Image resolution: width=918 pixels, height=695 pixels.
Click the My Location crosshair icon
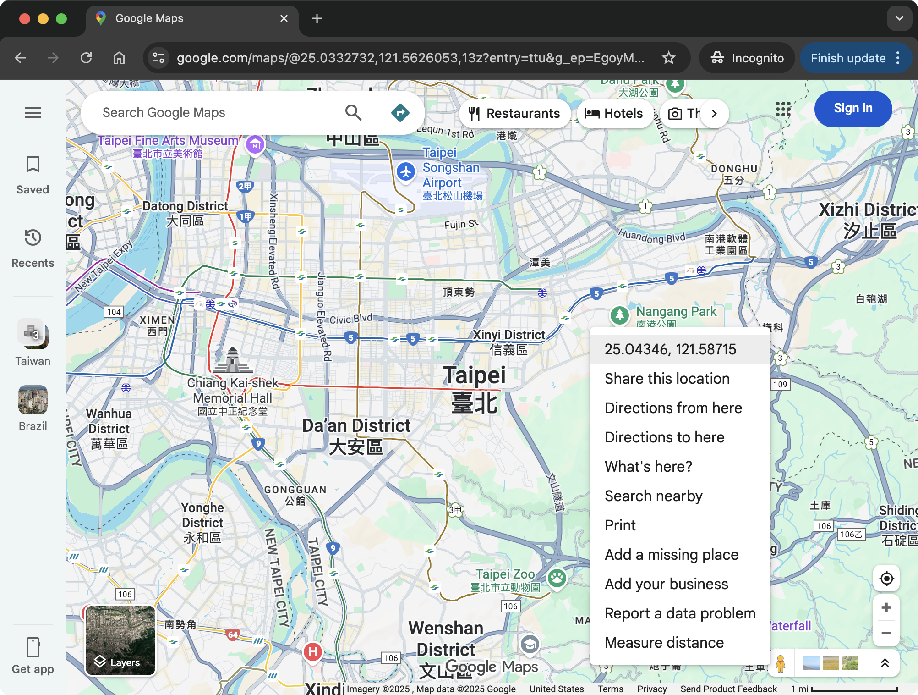[x=886, y=579]
